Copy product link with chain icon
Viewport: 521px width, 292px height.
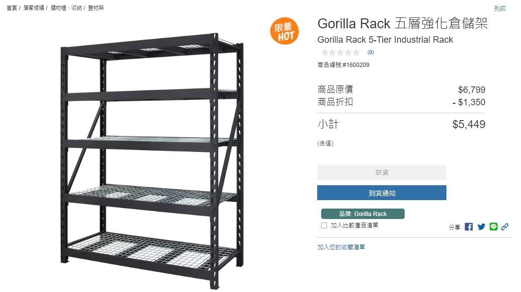coord(505,226)
